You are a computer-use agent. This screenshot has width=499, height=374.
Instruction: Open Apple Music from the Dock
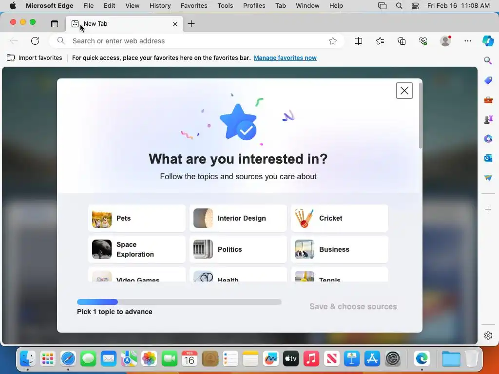coord(311,359)
